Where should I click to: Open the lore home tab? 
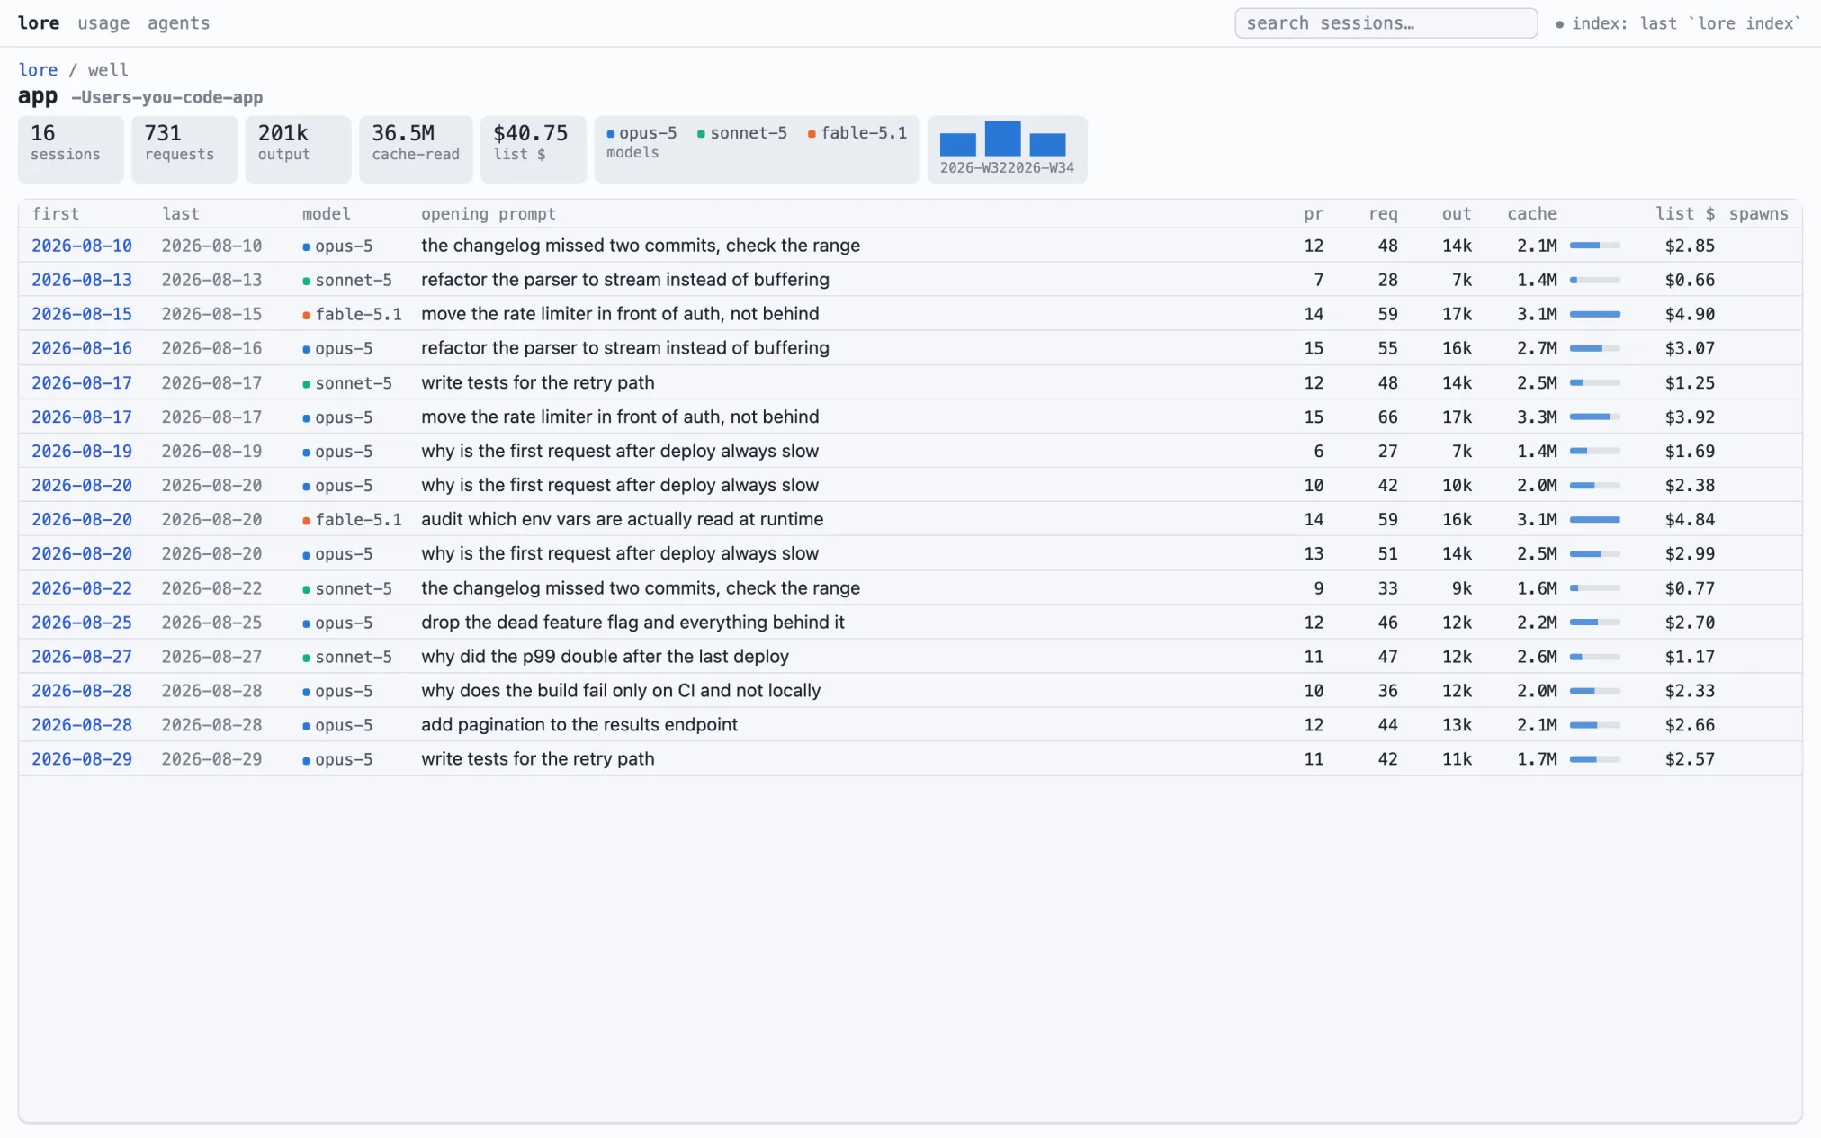tap(39, 23)
